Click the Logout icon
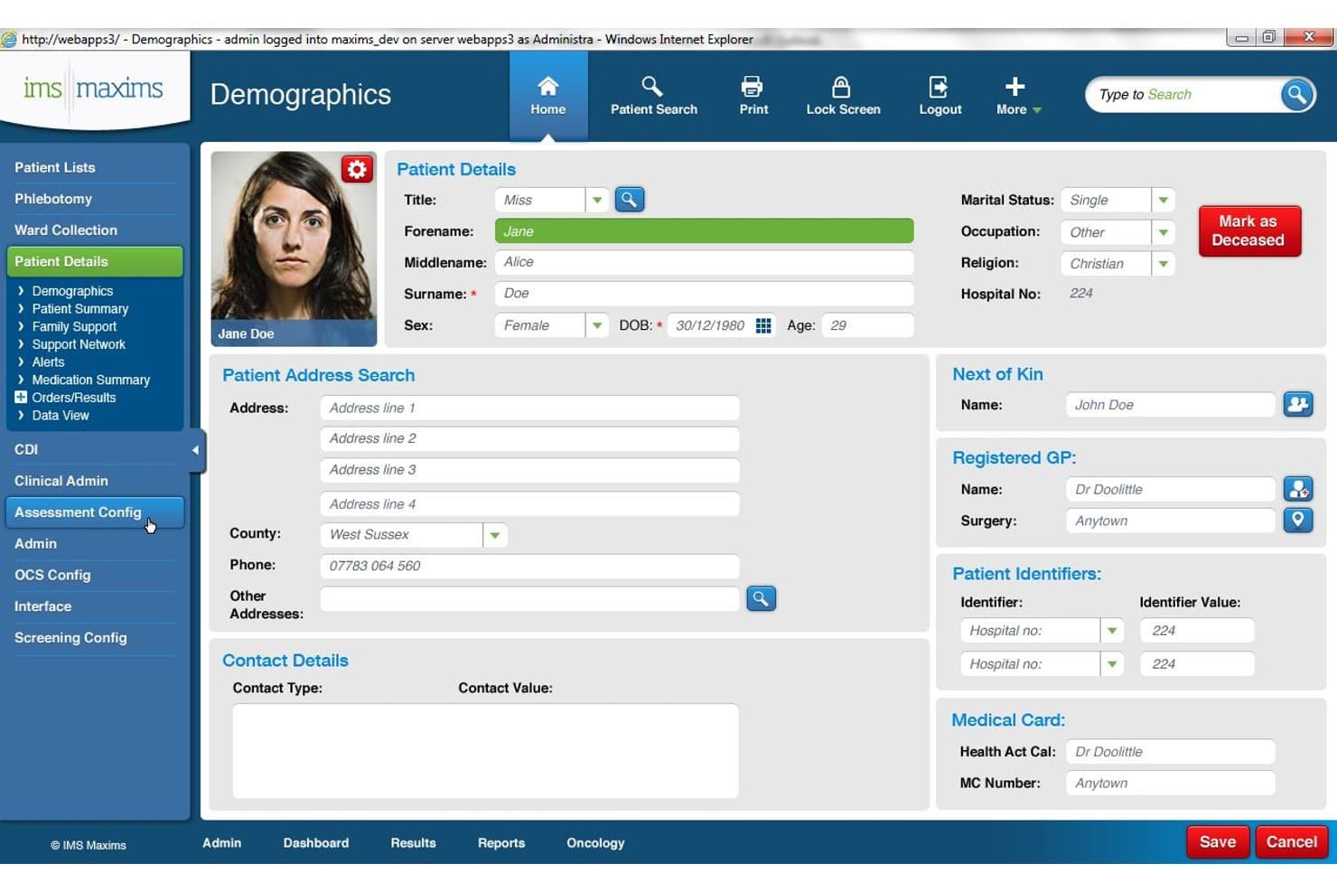The width and height of the screenshot is (1337, 892). click(939, 87)
